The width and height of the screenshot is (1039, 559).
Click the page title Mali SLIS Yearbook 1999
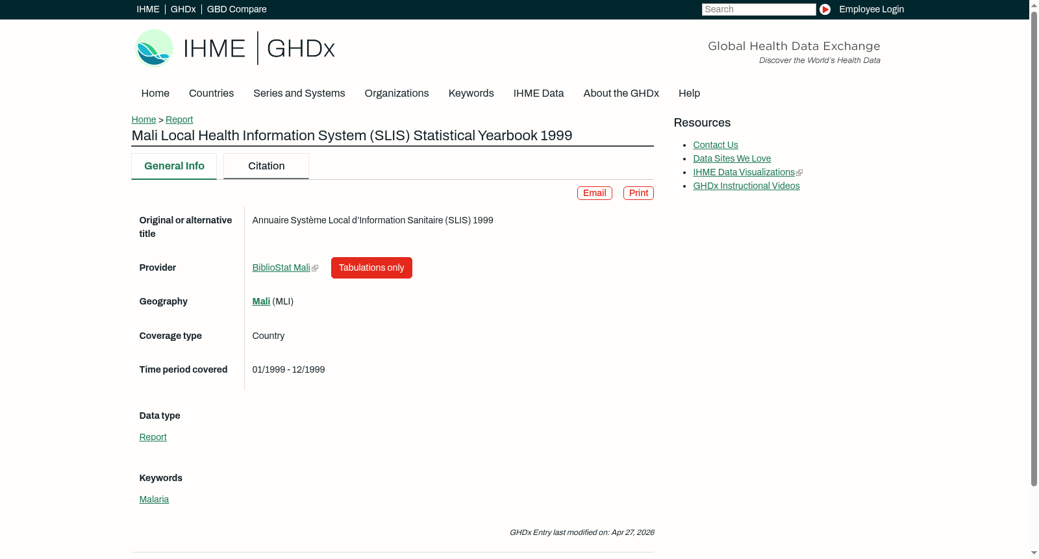coord(352,136)
